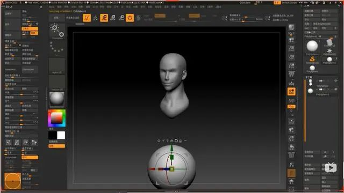This screenshot has height=193, width=344.
Task: Click the gizmo red arrow
Action: point(152,169)
